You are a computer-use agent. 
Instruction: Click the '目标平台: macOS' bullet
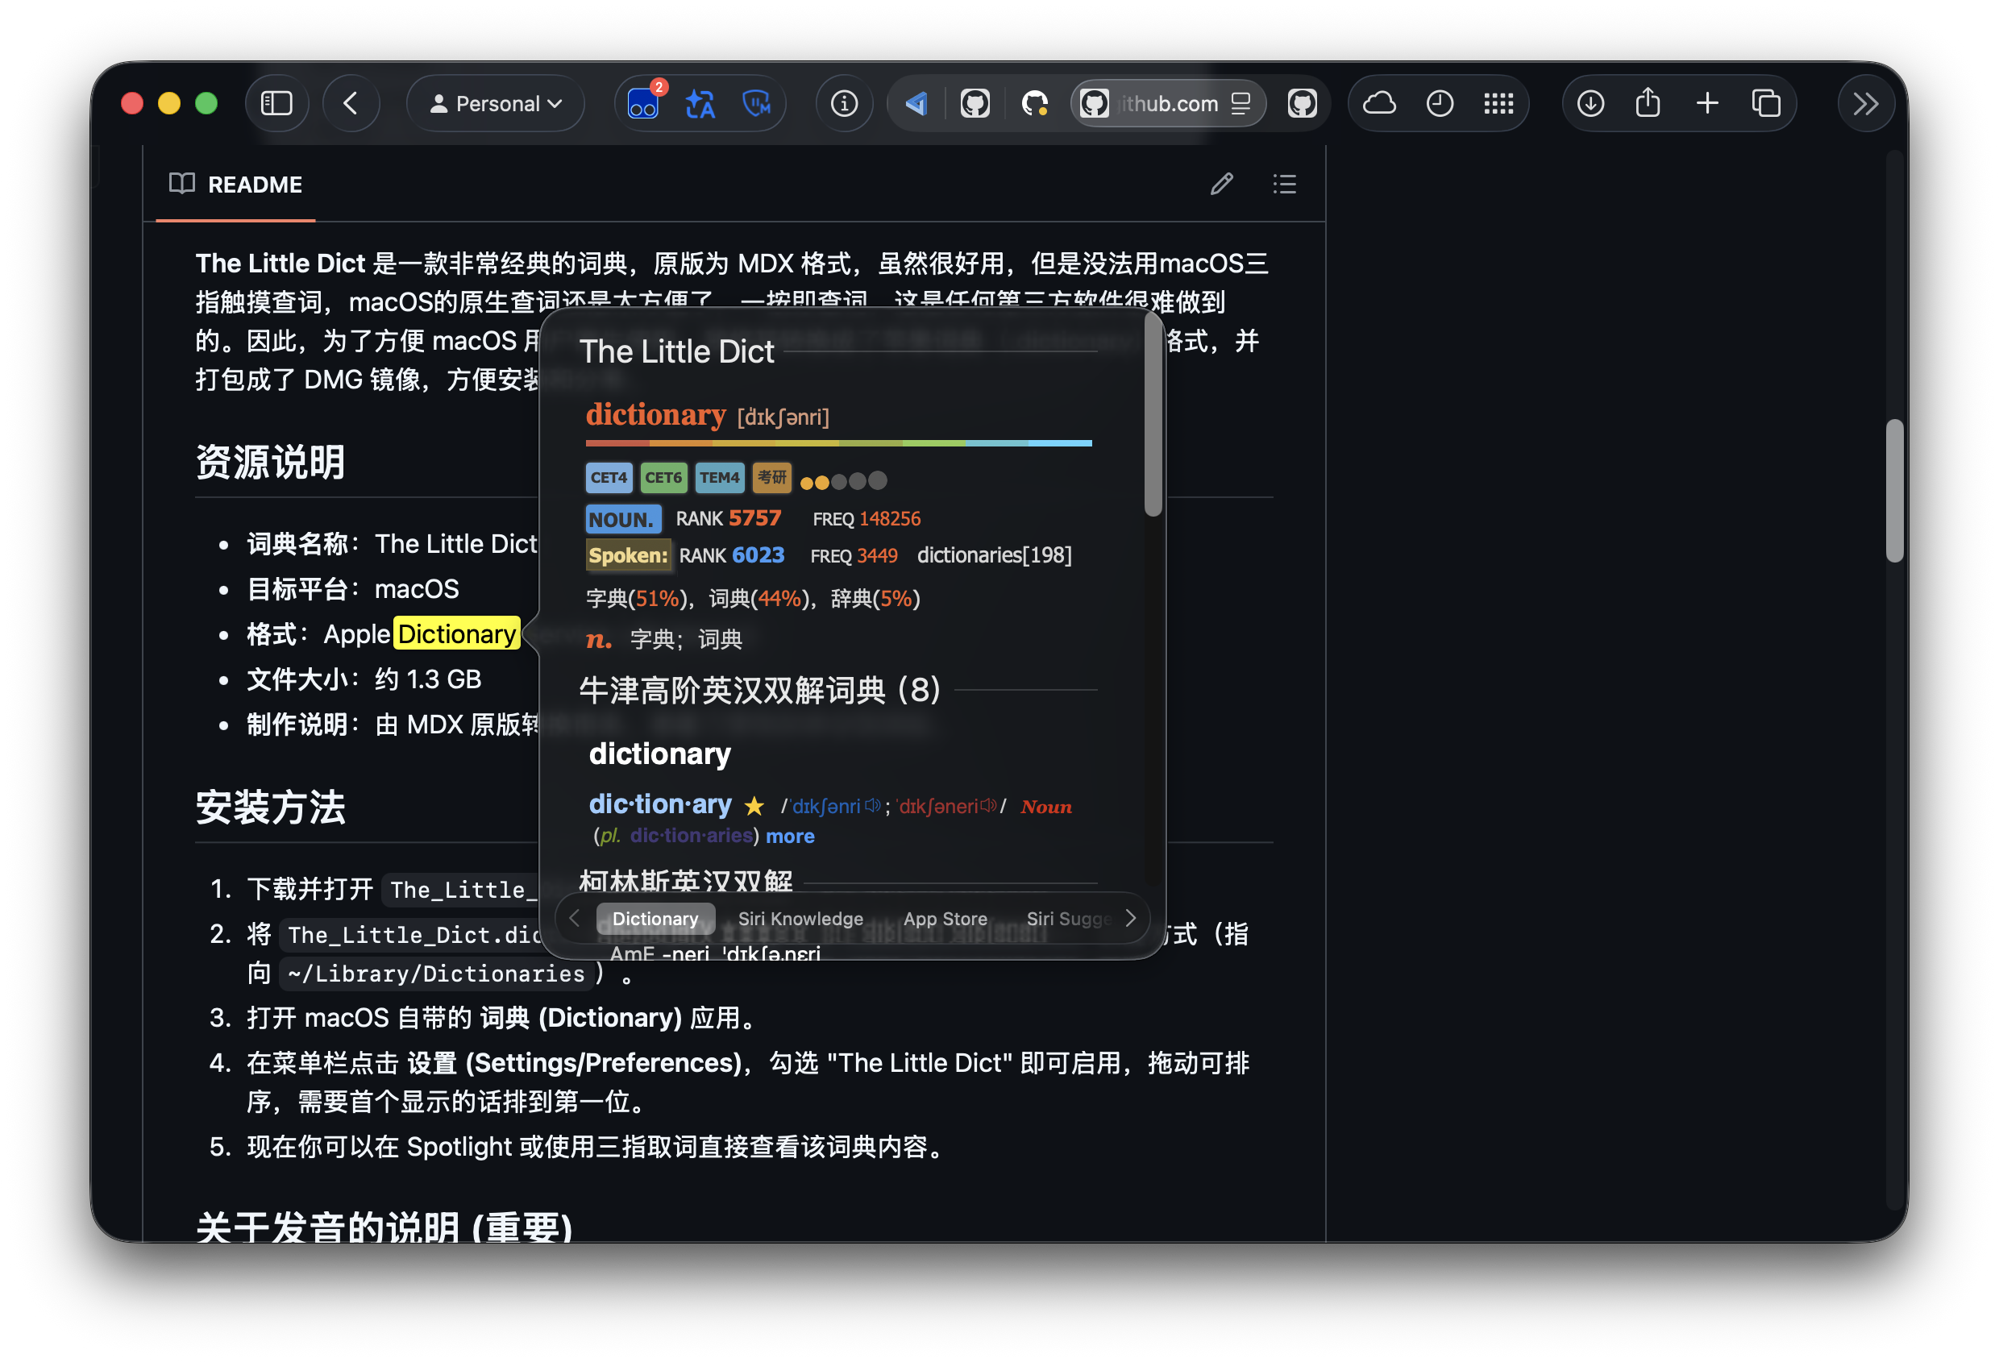click(353, 589)
